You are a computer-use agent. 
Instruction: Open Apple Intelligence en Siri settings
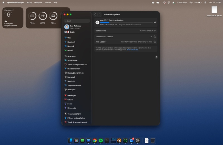[77, 64]
